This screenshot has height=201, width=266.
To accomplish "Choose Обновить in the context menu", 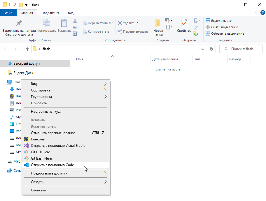I will [39, 103].
